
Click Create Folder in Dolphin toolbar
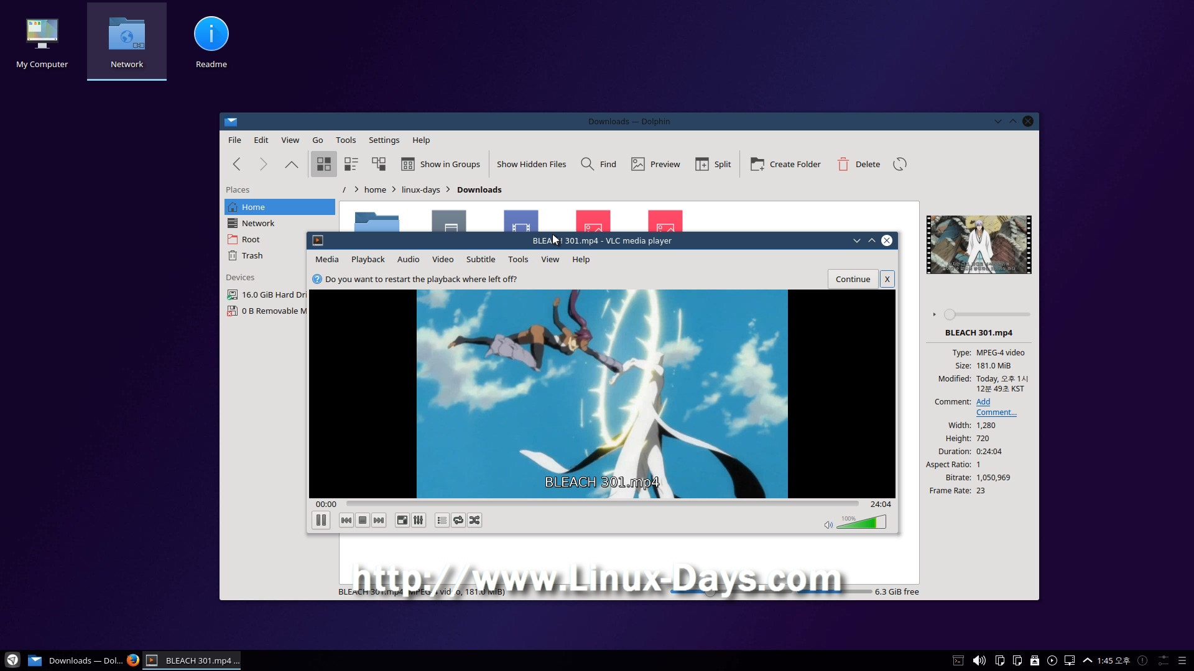point(785,164)
